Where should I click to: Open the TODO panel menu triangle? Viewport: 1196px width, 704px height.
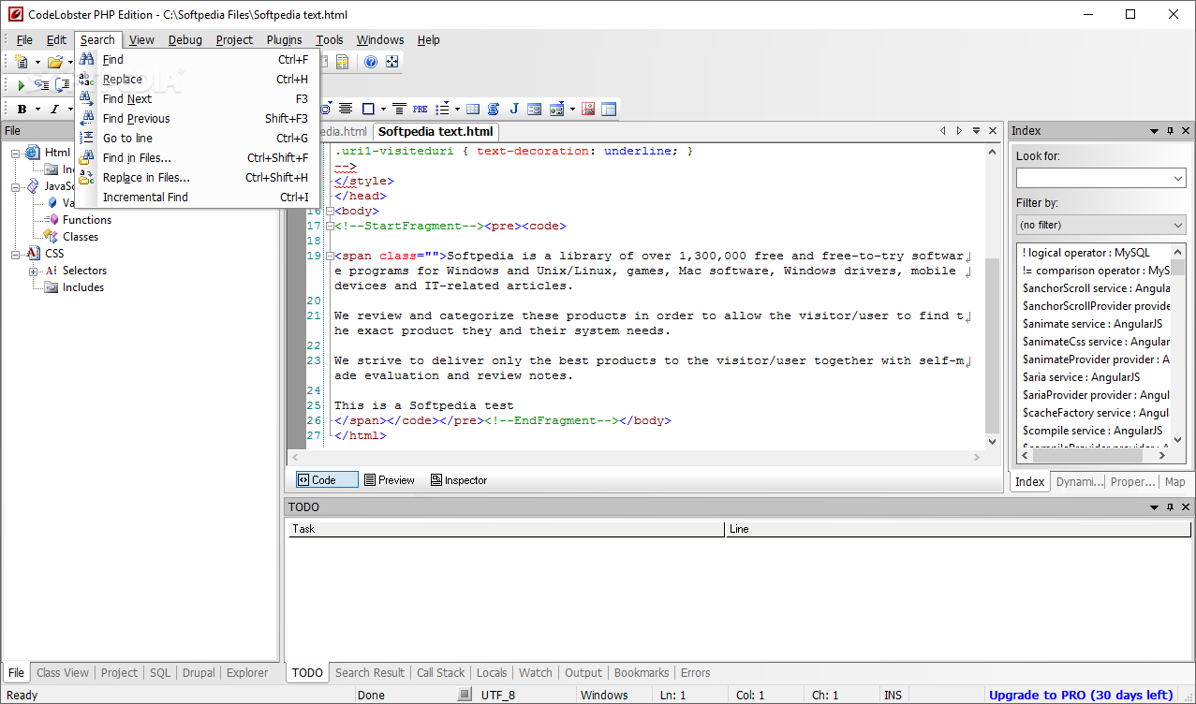(x=1154, y=507)
